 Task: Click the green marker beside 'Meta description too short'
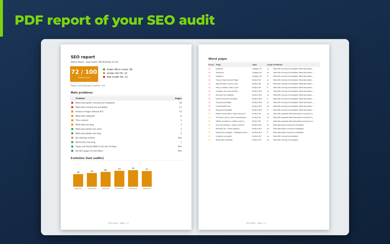[x=72, y=129]
